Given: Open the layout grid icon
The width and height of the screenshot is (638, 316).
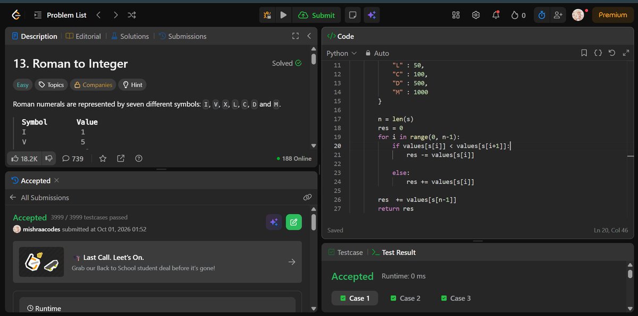Looking at the screenshot, I should pos(456,15).
